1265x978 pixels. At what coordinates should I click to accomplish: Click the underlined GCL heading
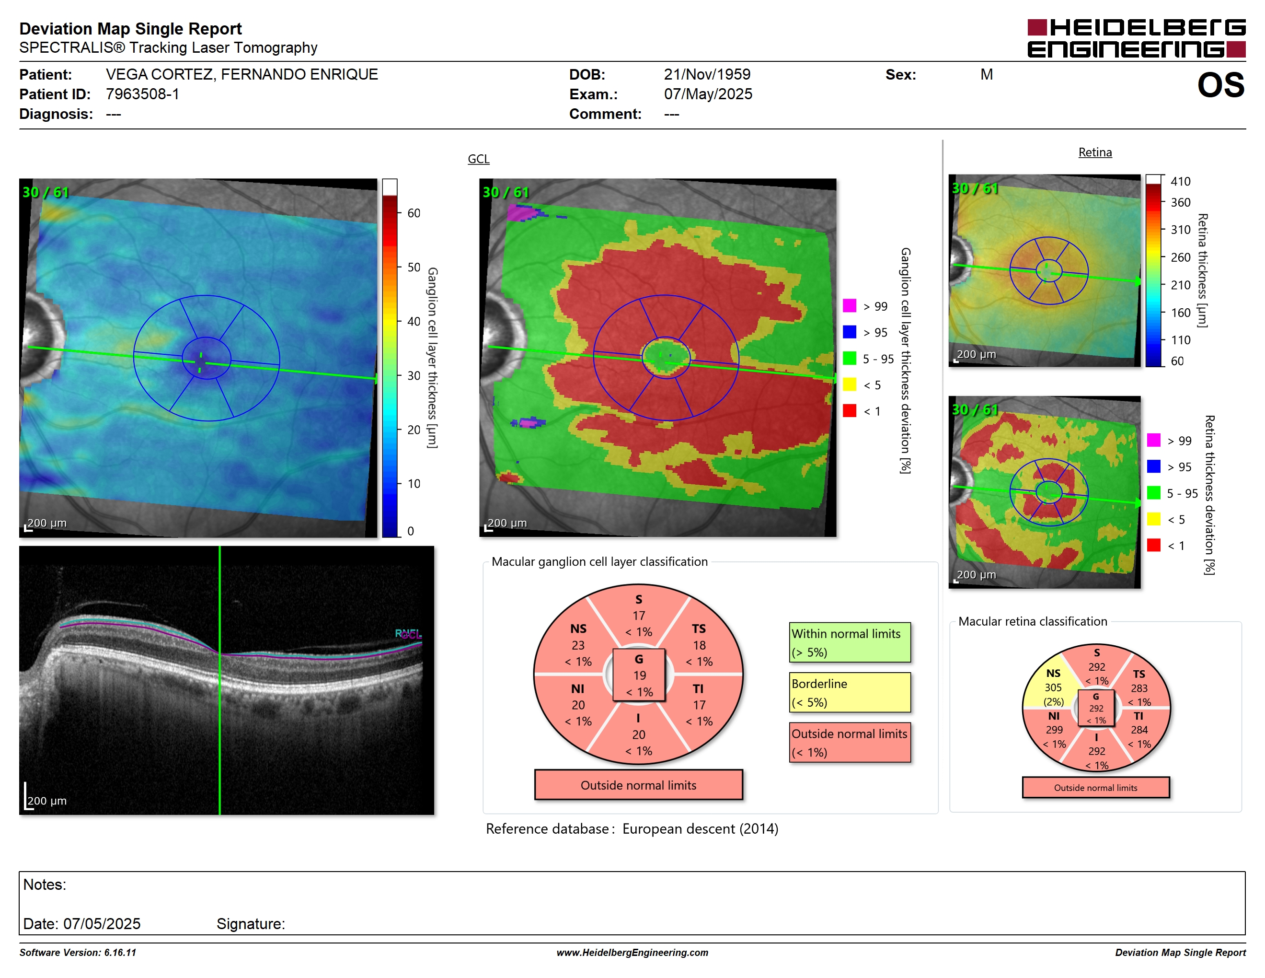click(x=478, y=159)
